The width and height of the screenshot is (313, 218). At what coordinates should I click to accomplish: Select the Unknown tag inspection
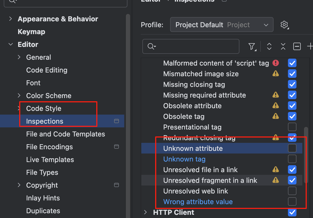click(x=184, y=159)
